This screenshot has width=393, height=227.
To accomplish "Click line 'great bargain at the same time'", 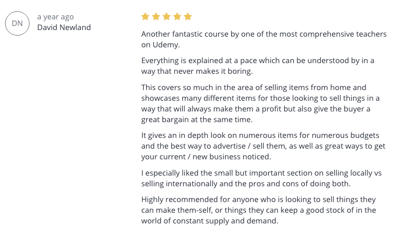I will (196, 120).
